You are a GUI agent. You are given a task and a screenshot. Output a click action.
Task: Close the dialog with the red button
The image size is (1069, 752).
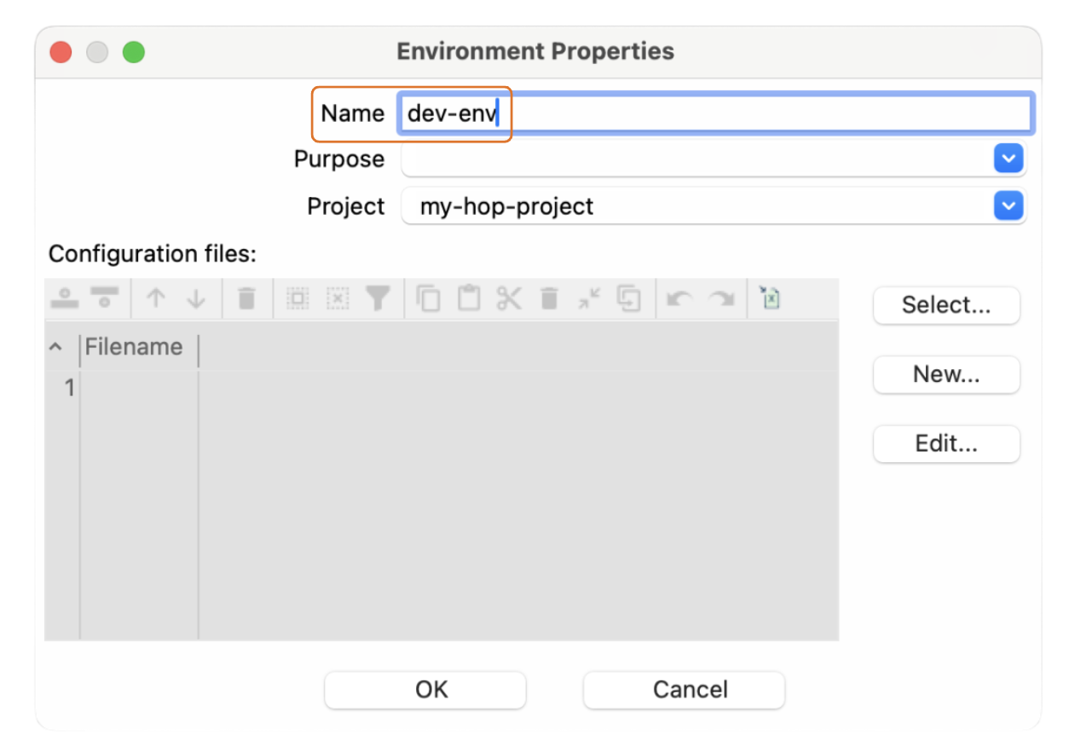[61, 52]
